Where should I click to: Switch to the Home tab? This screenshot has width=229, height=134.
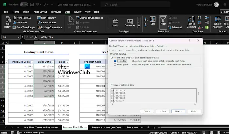[16, 12]
